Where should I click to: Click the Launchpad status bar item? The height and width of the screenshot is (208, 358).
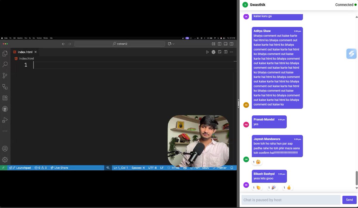click(x=20, y=168)
